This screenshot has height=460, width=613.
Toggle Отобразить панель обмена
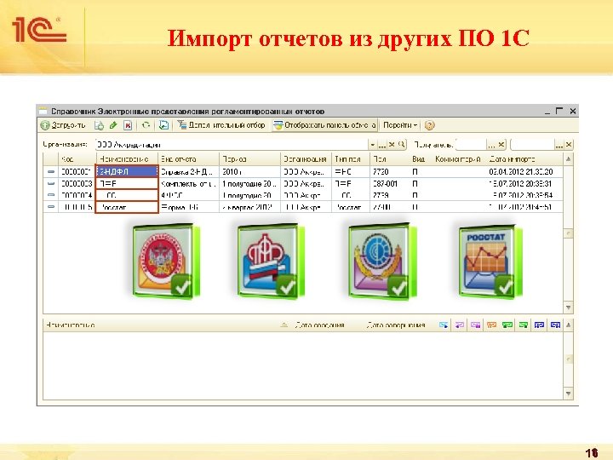click(x=325, y=125)
